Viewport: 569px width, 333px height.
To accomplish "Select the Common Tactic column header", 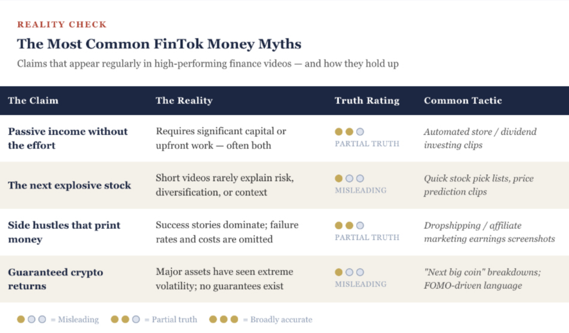I will coord(463,100).
